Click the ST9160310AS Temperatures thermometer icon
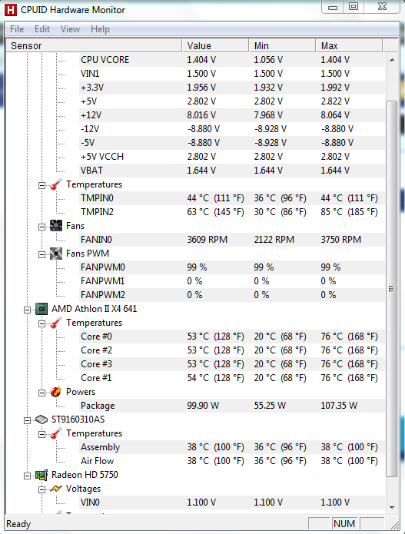405x534 pixels. 56,433
